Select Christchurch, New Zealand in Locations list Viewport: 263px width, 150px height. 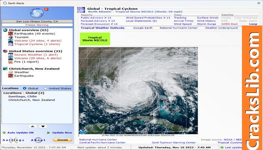click(32, 100)
